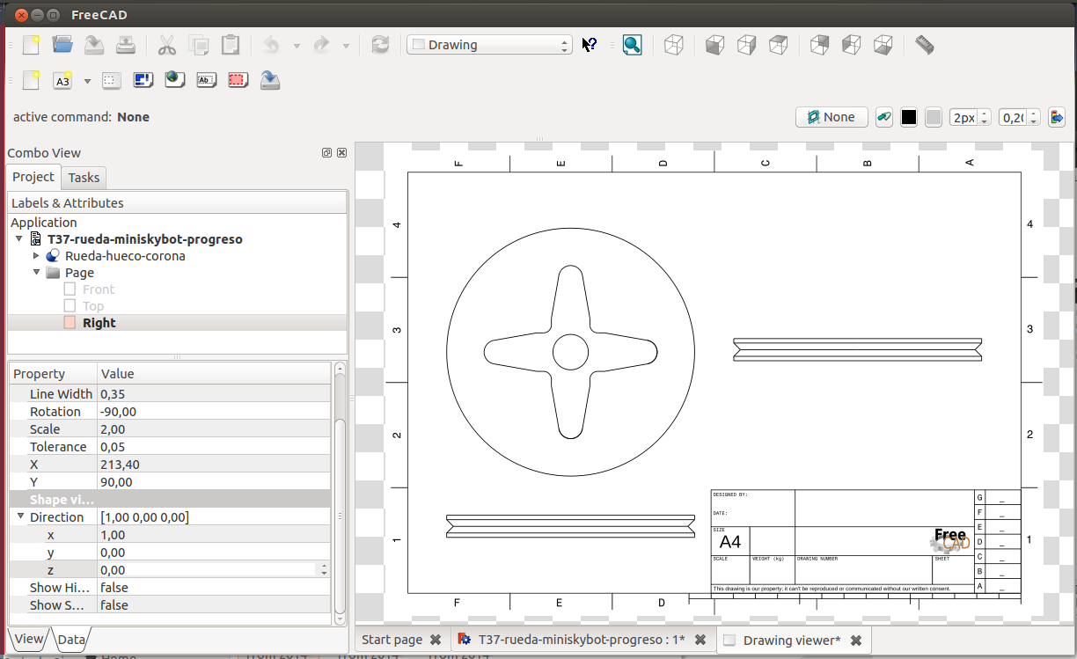Viewport: 1077px width, 659px height.
Task: Open the Drawing workbench dropdown
Action: [489, 45]
